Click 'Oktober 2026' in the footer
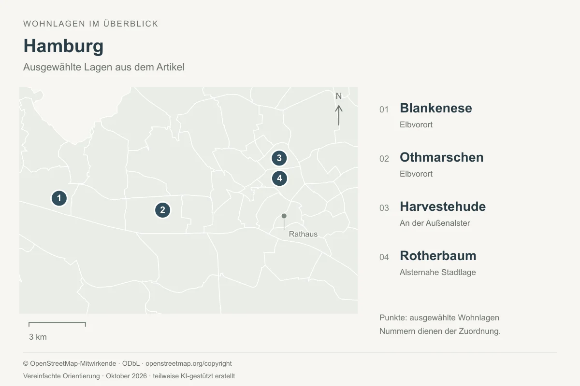 tap(126, 376)
